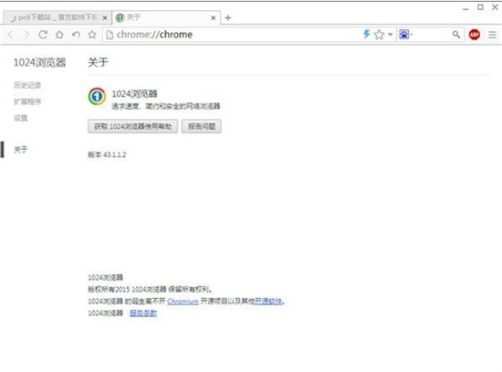502x372 pixels.
Task: Open the Chromium hyperlink
Action: [x=183, y=301]
